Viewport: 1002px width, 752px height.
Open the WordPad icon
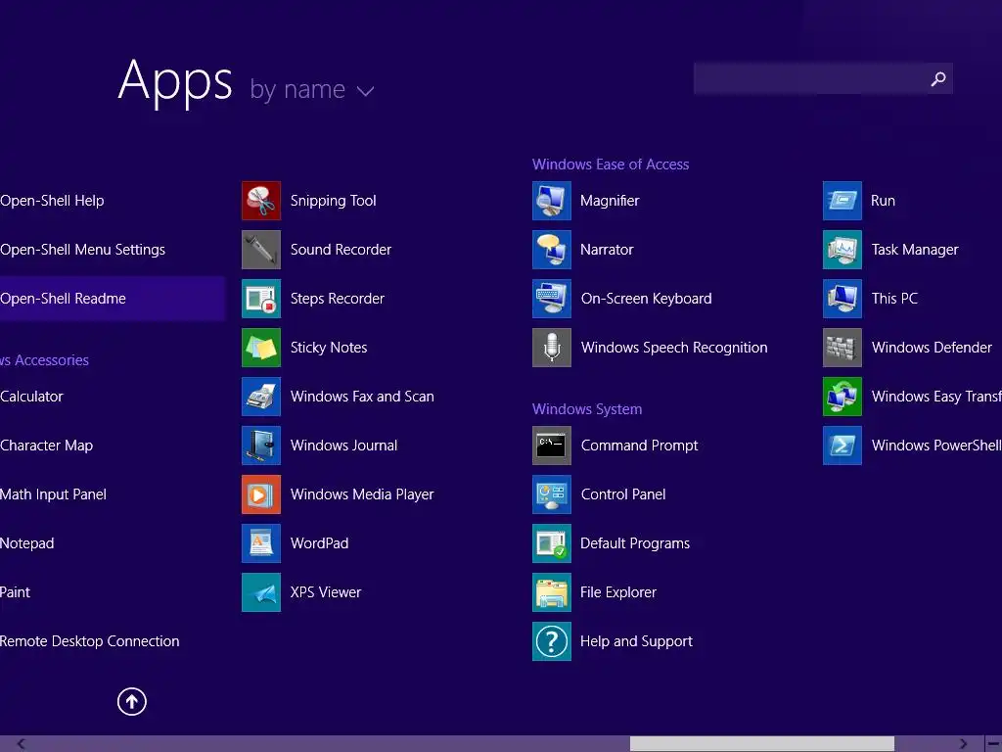coord(260,543)
